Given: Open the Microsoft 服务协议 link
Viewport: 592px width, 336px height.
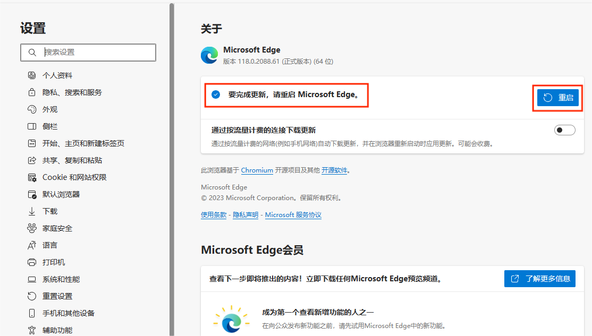Looking at the screenshot, I should click(x=293, y=214).
